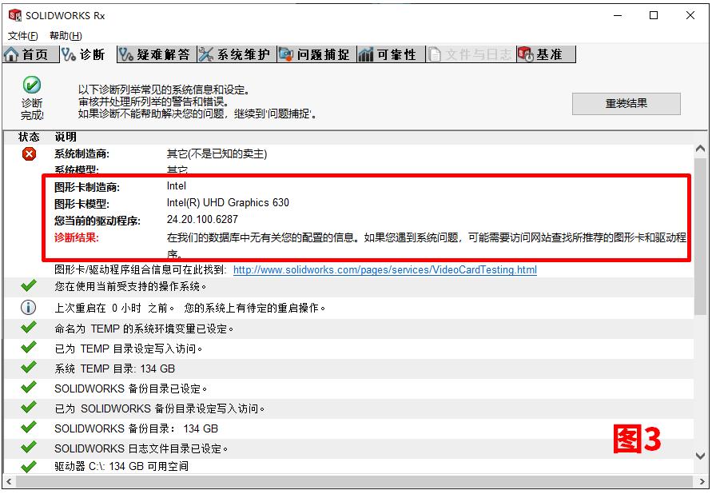The height and width of the screenshot is (498, 712).
Task: Click the stethoscope icon on 诊断 tab
Action: (x=69, y=54)
